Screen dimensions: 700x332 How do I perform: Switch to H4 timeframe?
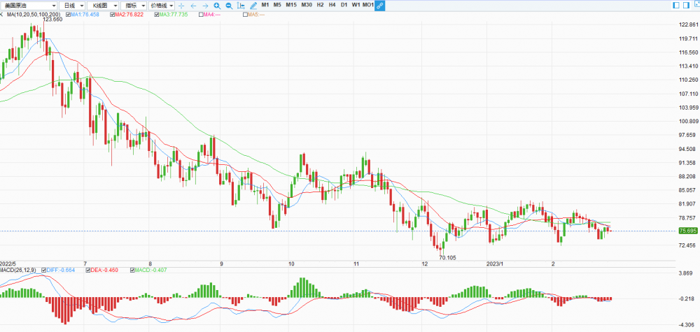[x=332, y=5]
